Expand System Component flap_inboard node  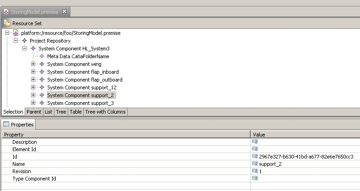[x=33, y=72]
